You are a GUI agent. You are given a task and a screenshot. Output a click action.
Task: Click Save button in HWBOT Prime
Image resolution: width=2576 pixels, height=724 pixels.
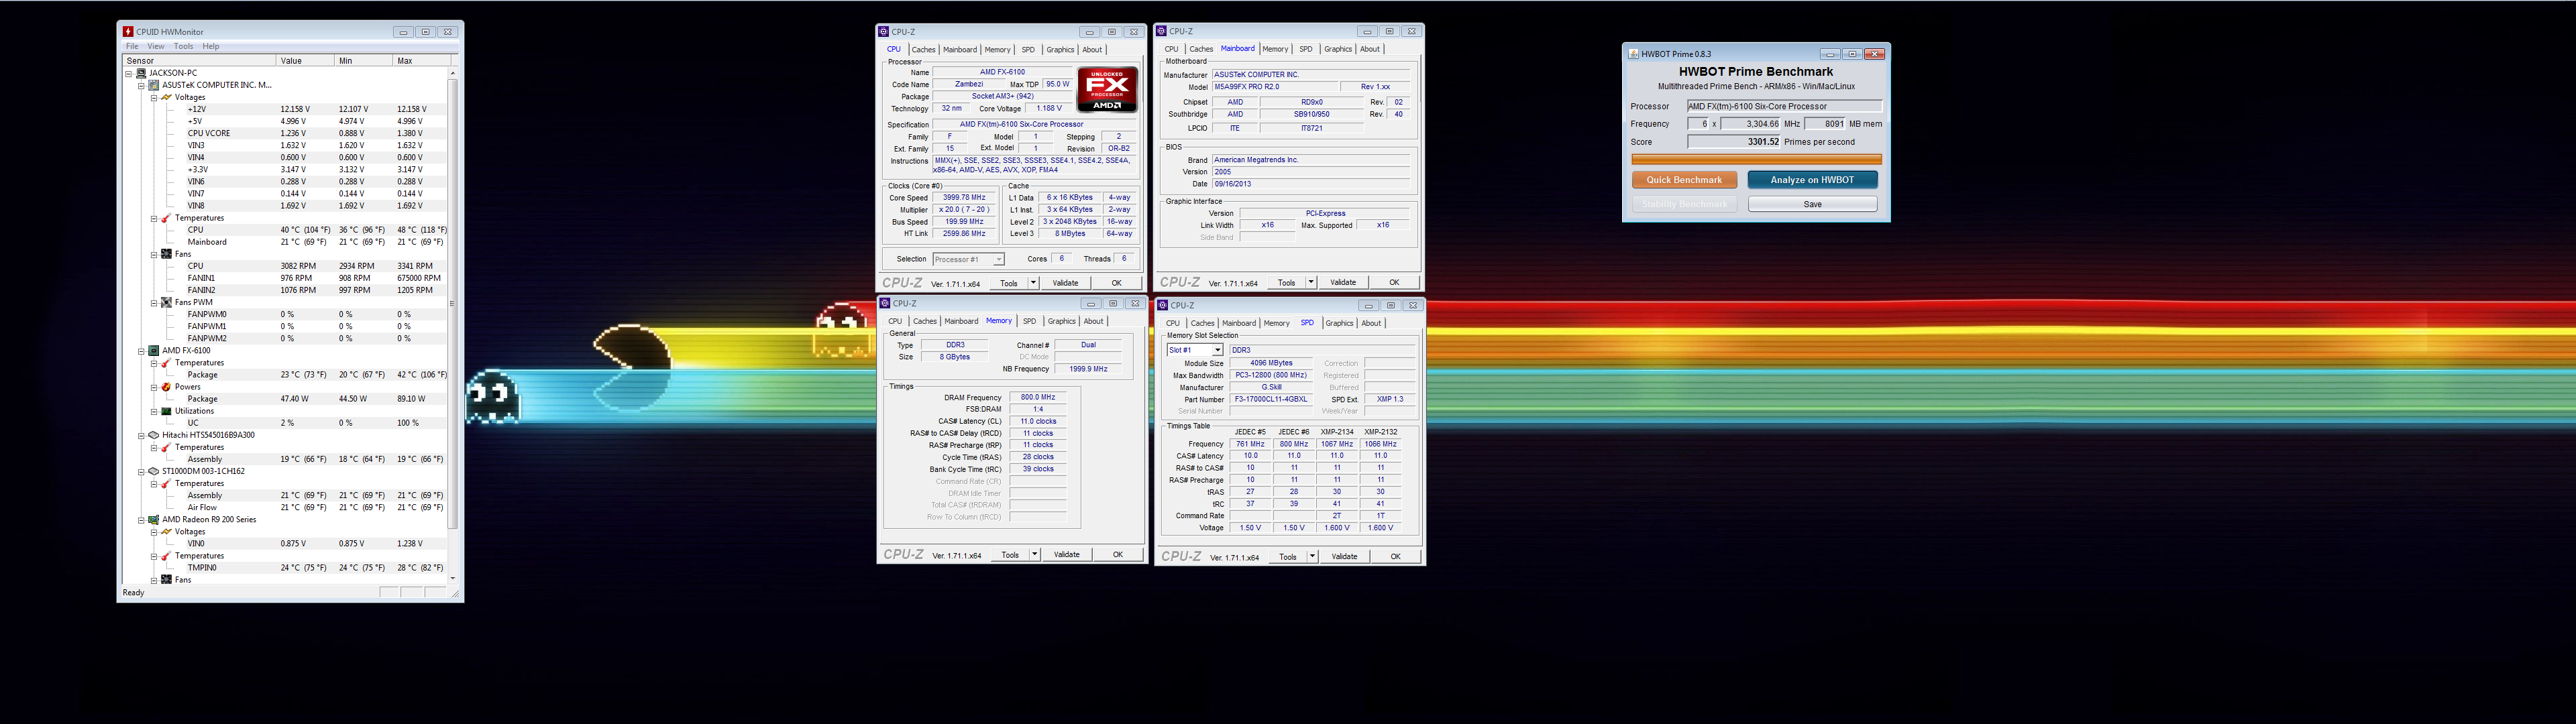tap(1812, 204)
